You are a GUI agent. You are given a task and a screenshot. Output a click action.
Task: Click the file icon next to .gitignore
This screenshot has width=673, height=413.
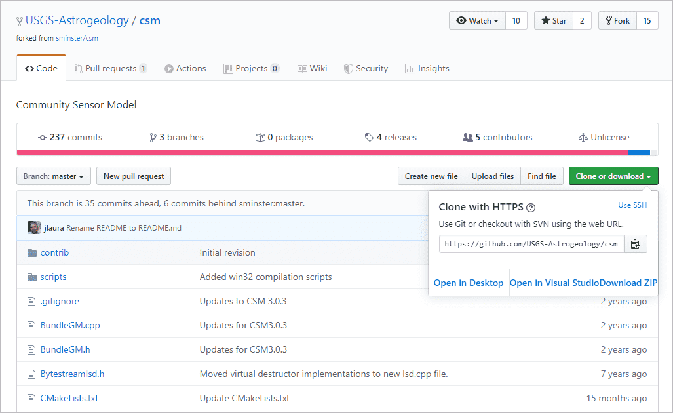[31, 302]
